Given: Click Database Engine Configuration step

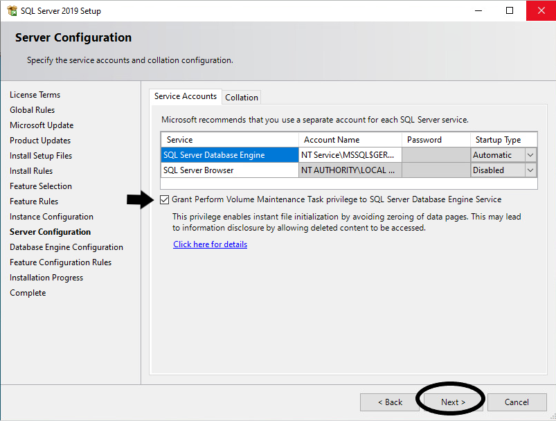Looking at the screenshot, I should pyautogui.click(x=66, y=248).
